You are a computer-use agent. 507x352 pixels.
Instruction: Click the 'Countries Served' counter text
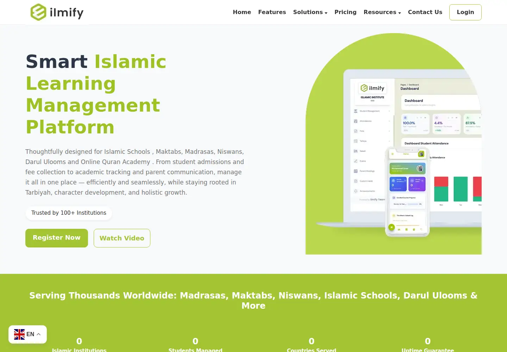tap(312, 350)
